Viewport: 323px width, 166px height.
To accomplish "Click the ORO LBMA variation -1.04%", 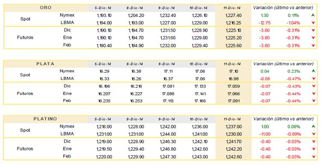I will point(293,23).
